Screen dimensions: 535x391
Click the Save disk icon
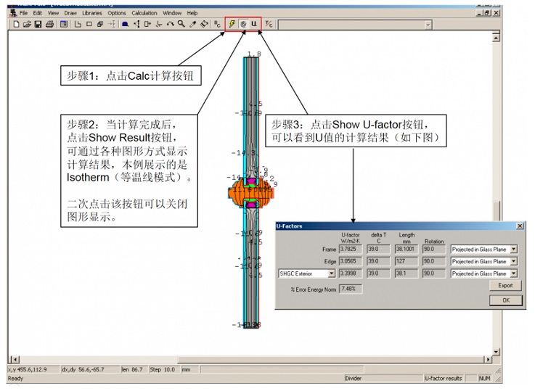[38, 24]
